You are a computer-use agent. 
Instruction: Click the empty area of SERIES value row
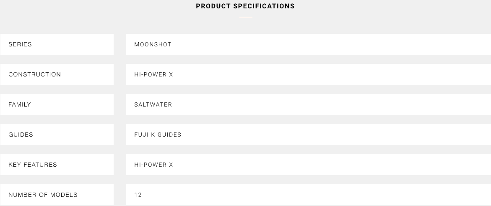[x=331, y=44]
